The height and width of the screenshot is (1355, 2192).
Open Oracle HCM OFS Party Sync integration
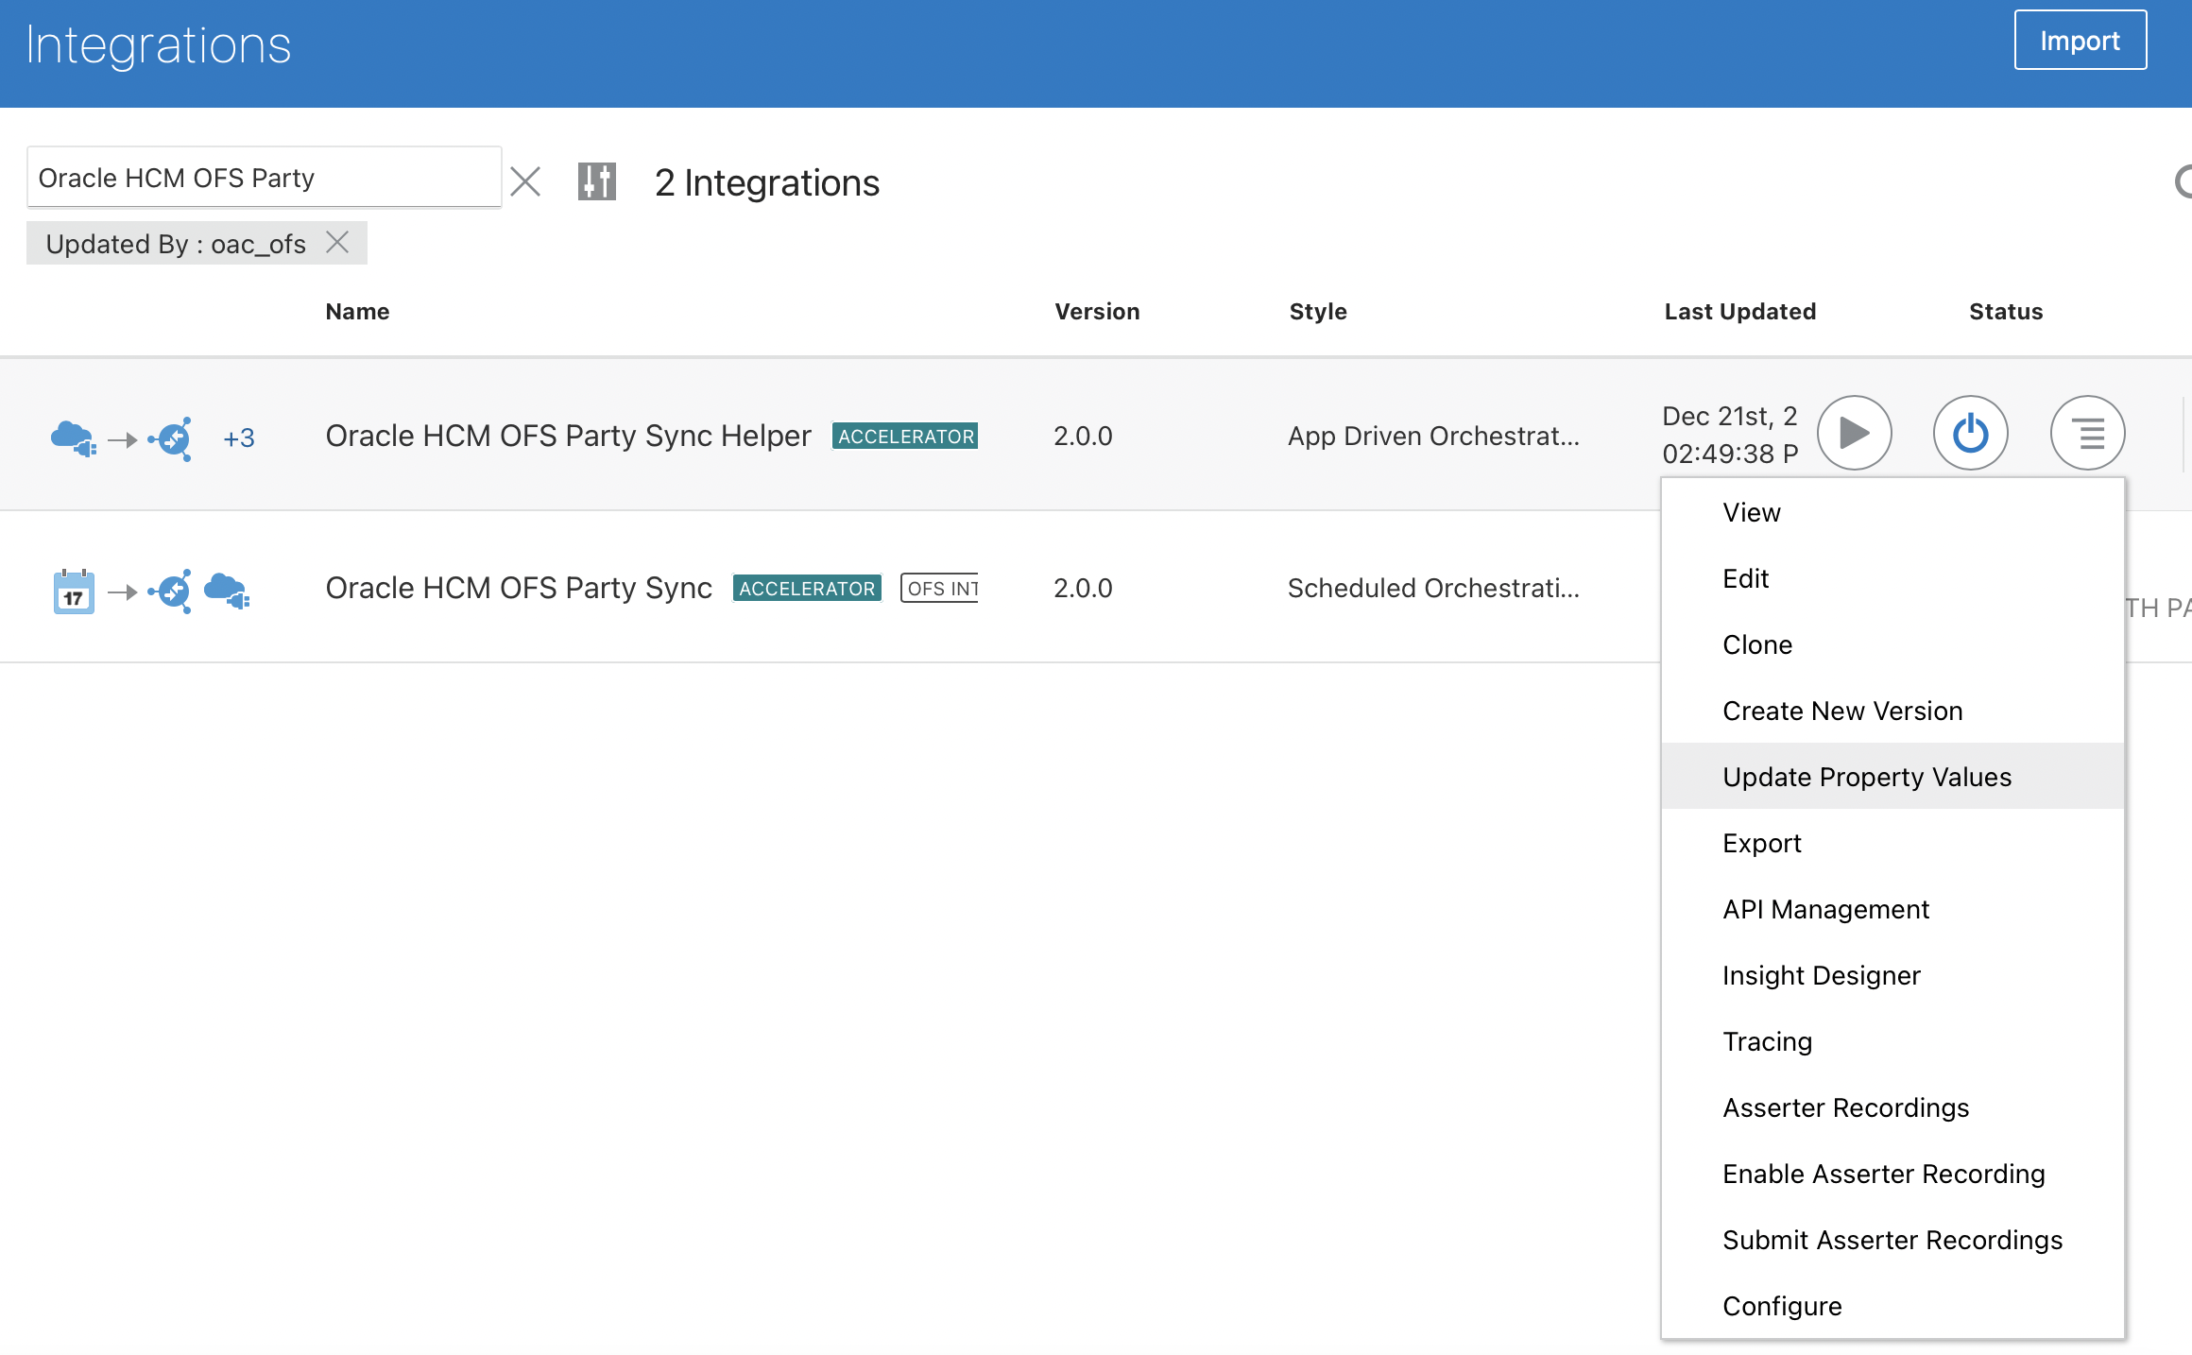[518, 588]
